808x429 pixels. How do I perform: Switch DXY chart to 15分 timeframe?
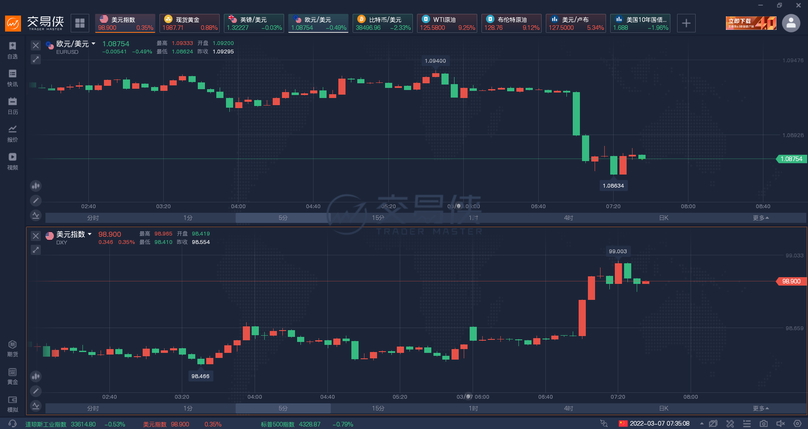(x=378, y=408)
